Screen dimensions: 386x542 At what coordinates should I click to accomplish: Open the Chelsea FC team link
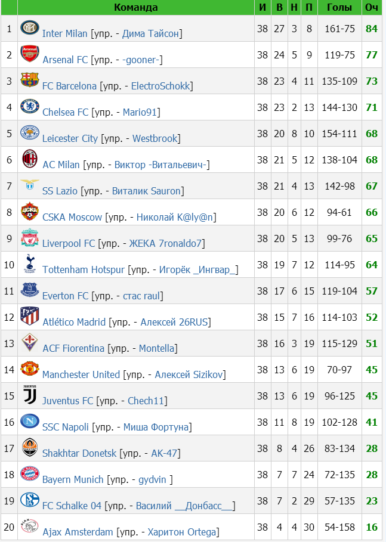(66, 112)
